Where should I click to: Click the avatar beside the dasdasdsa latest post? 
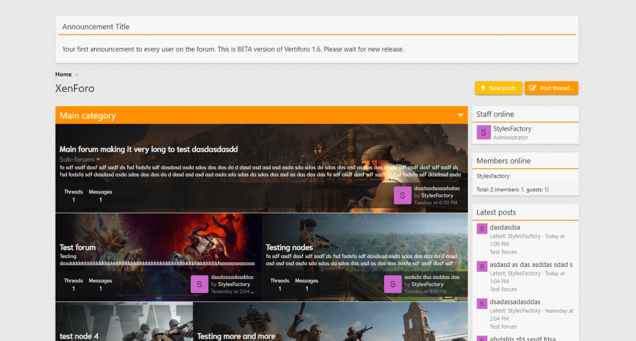(481, 229)
